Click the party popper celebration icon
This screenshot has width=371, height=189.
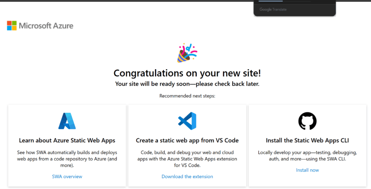187,53
